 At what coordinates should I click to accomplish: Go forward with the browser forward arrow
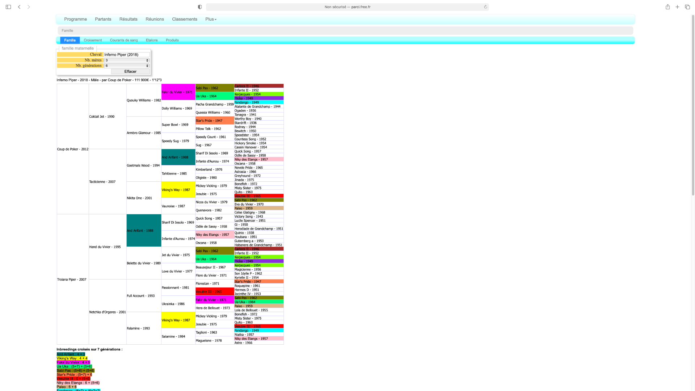pyautogui.click(x=29, y=7)
